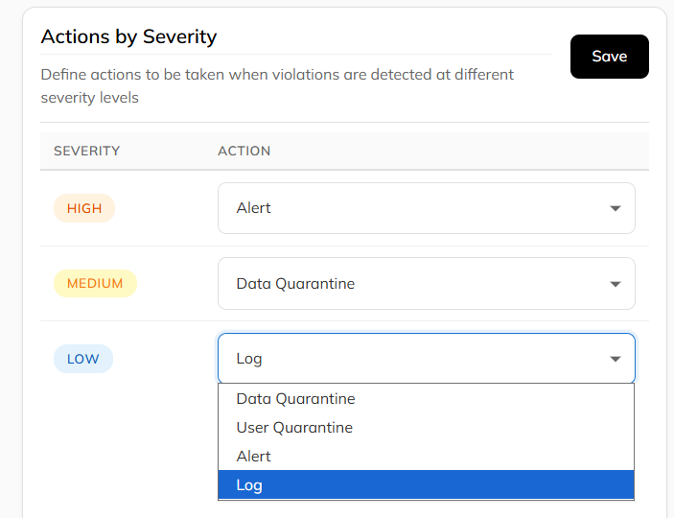Click the ACTION column header
The width and height of the screenshot is (674, 518).
pyautogui.click(x=244, y=151)
